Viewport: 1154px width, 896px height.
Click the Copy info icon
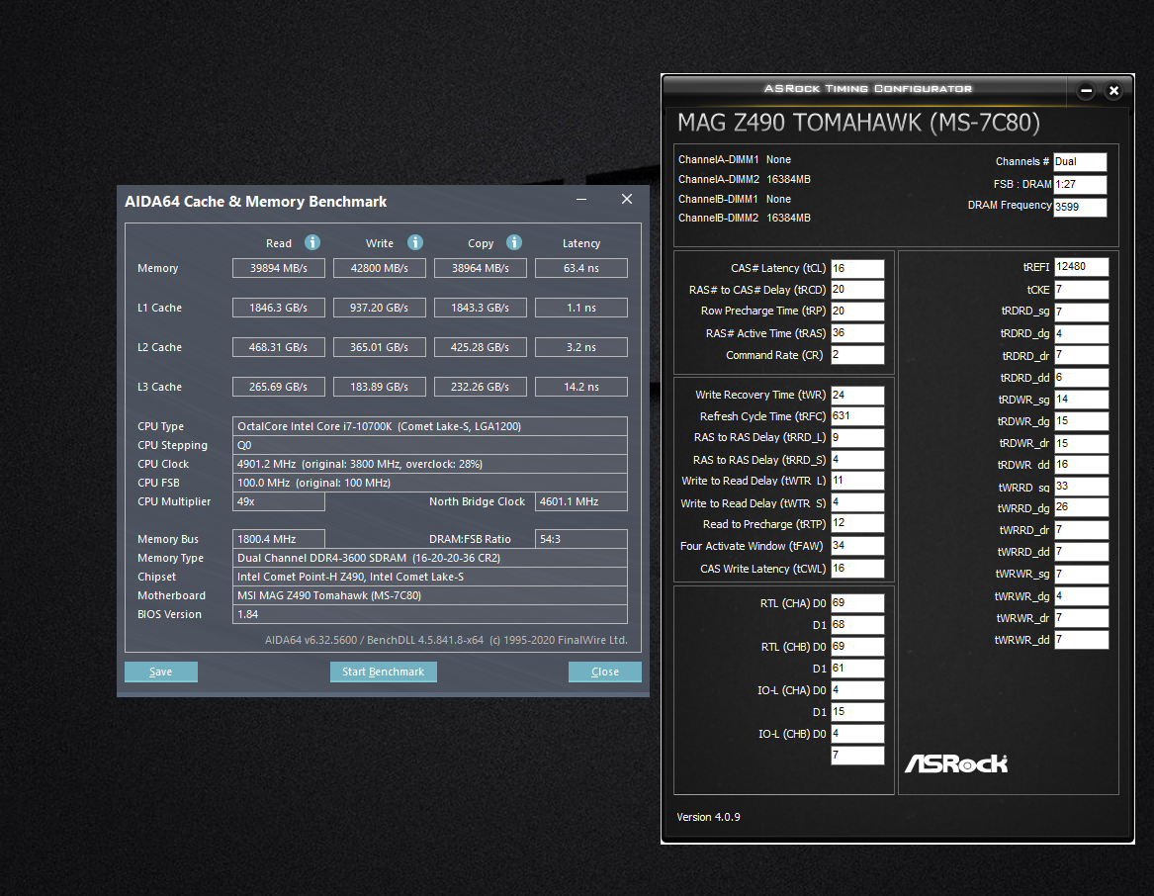point(514,242)
